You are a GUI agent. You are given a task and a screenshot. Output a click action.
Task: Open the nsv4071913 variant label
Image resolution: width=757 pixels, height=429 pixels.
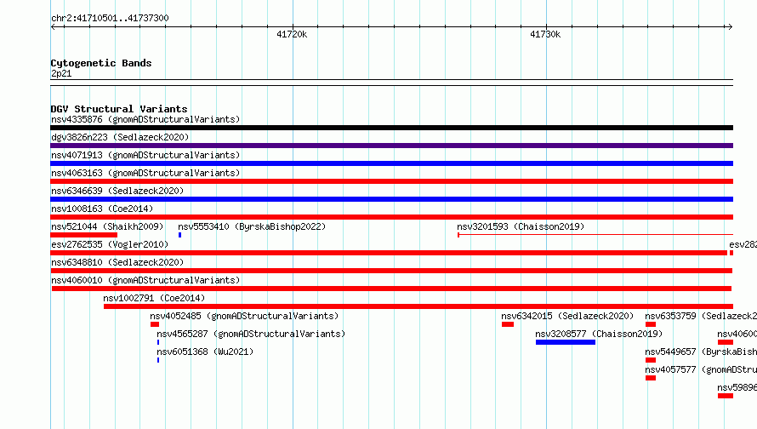(145, 155)
